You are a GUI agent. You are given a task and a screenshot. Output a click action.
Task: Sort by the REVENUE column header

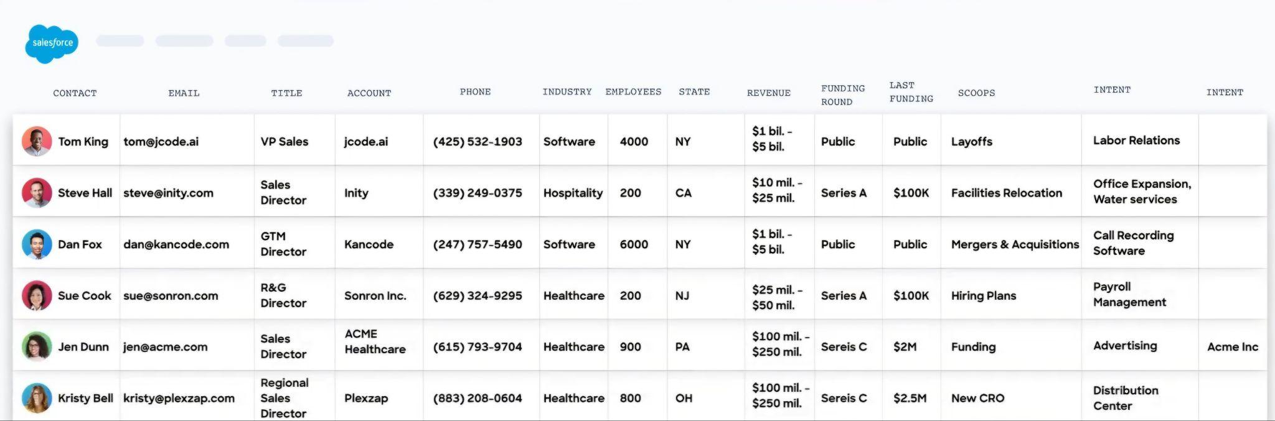[769, 93]
